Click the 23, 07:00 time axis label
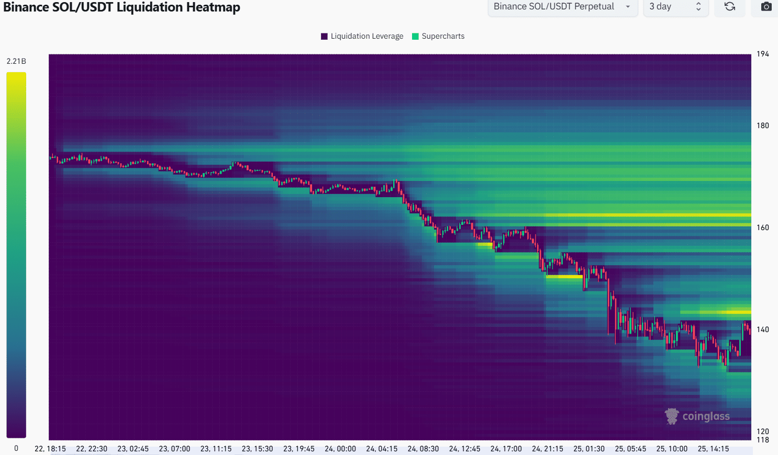The height and width of the screenshot is (455, 778). [174, 449]
